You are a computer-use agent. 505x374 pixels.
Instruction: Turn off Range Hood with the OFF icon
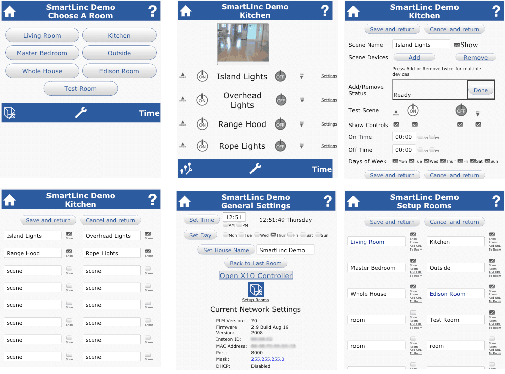[x=280, y=124]
